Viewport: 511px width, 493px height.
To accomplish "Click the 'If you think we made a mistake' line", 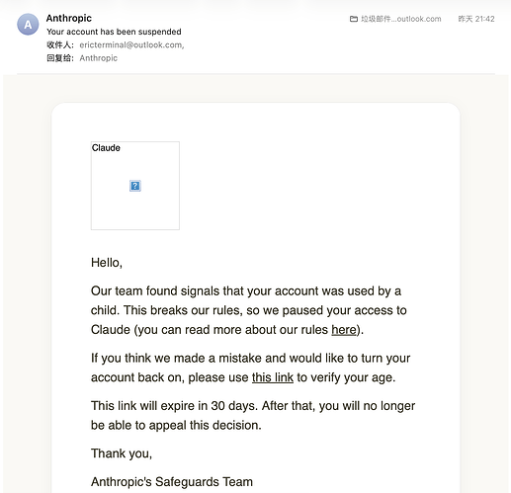I will (250, 359).
